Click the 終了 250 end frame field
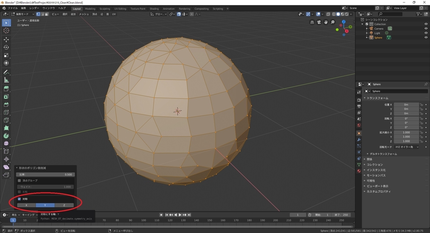This screenshot has width=430, height=233. pyautogui.click(x=342, y=215)
